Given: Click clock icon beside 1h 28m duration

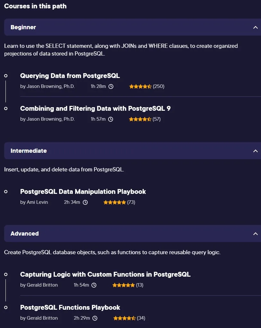Looking at the screenshot, I should pyautogui.click(x=111, y=86).
